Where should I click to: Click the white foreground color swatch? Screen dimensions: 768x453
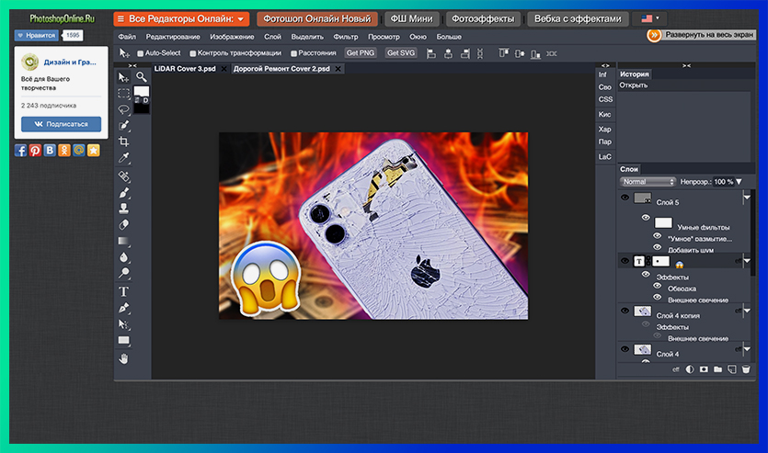pyautogui.click(x=141, y=93)
